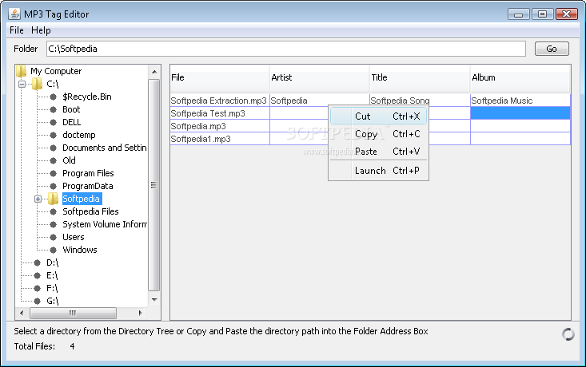Select the Users tree item
The width and height of the screenshot is (586, 367).
pyautogui.click(x=74, y=237)
